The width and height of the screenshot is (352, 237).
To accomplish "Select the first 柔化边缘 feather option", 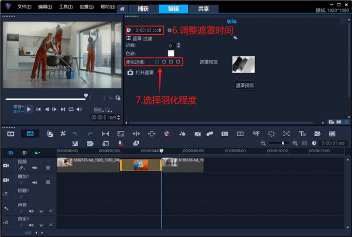I will coord(157,62).
